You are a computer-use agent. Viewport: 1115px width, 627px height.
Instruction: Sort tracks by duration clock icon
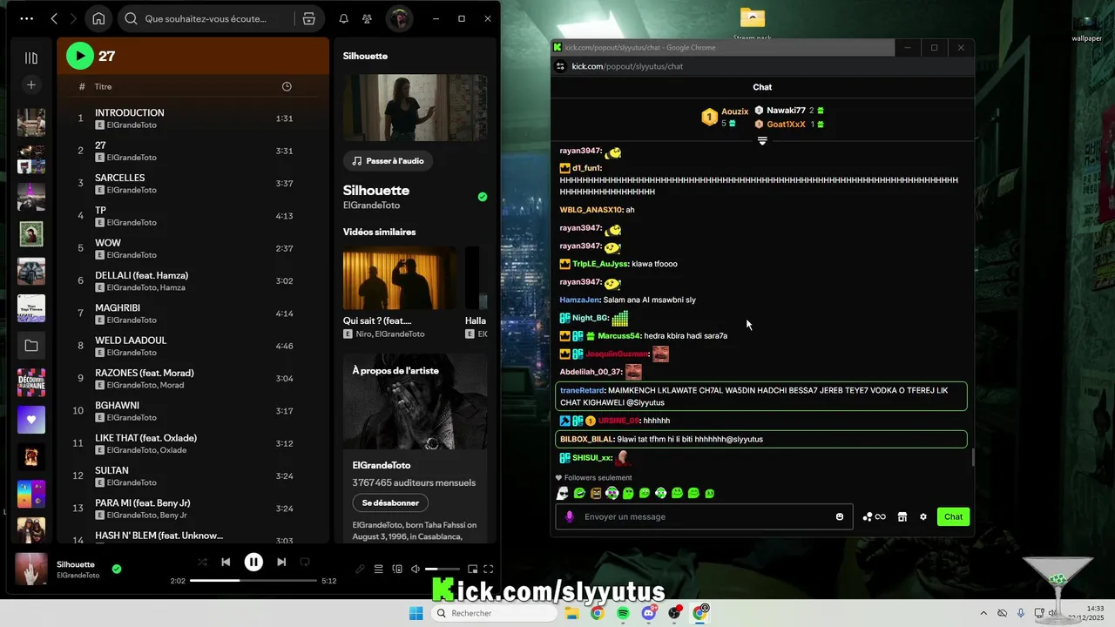pyautogui.click(x=287, y=86)
